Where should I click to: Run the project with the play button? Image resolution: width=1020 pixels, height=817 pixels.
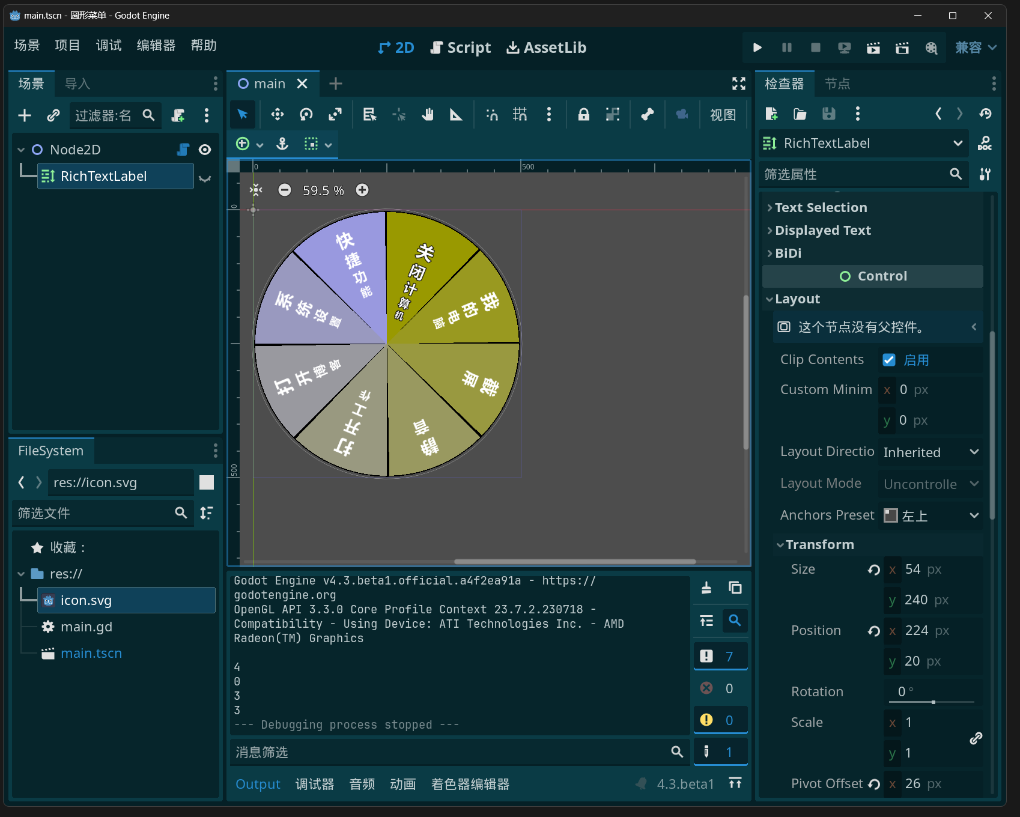757,47
